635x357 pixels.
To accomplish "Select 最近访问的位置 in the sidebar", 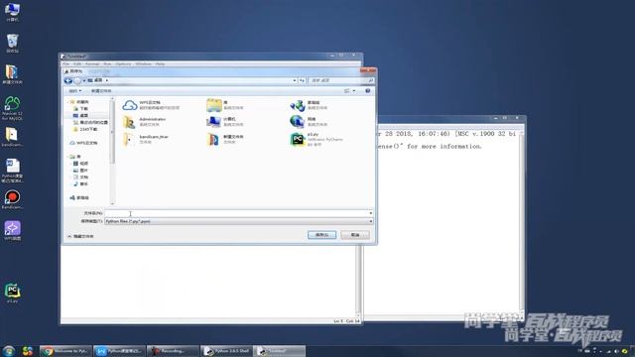I will pos(91,122).
